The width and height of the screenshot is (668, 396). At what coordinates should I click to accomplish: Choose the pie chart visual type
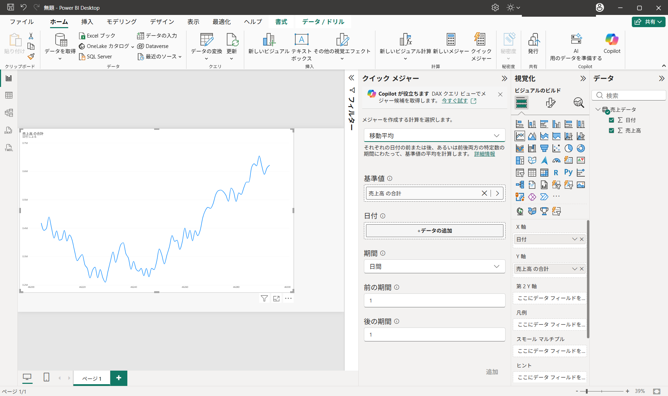568,148
